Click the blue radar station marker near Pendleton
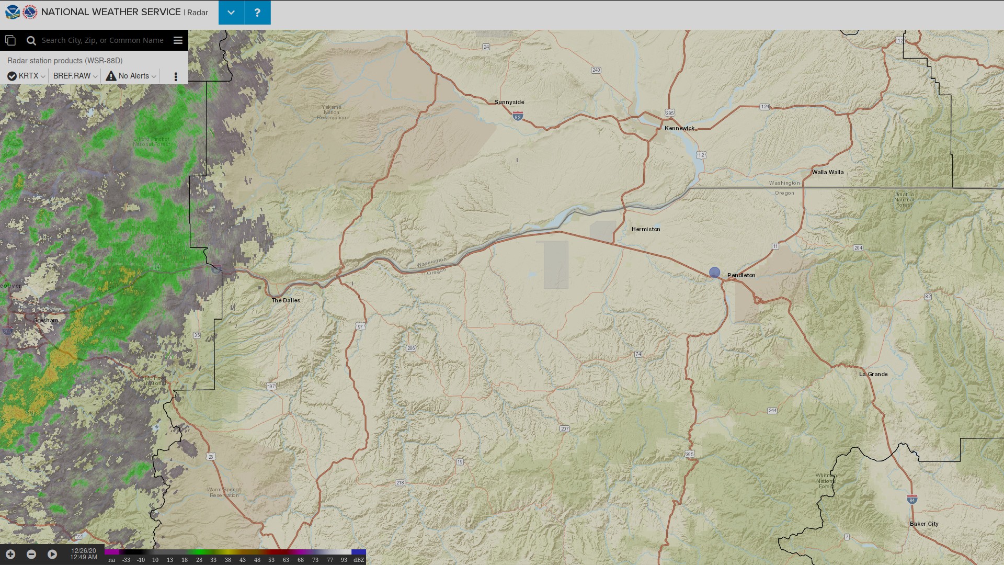Image resolution: width=1004 pixels, height=565 pixels. coord(714,273)
